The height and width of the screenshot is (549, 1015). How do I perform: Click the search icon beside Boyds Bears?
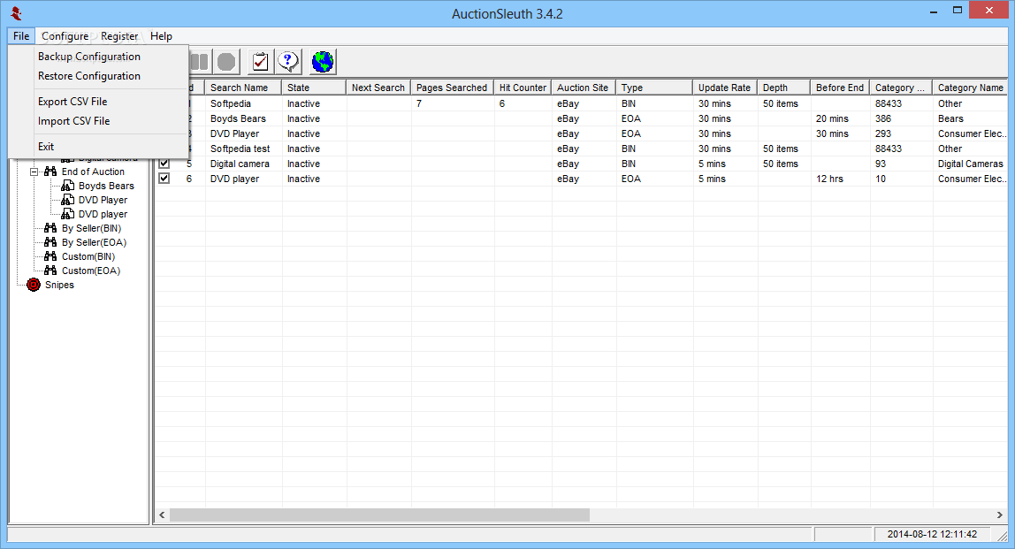pos(67,186)
